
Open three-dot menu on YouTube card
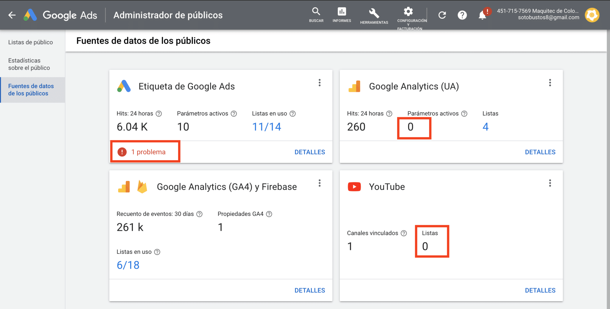(x=550, y=183)
